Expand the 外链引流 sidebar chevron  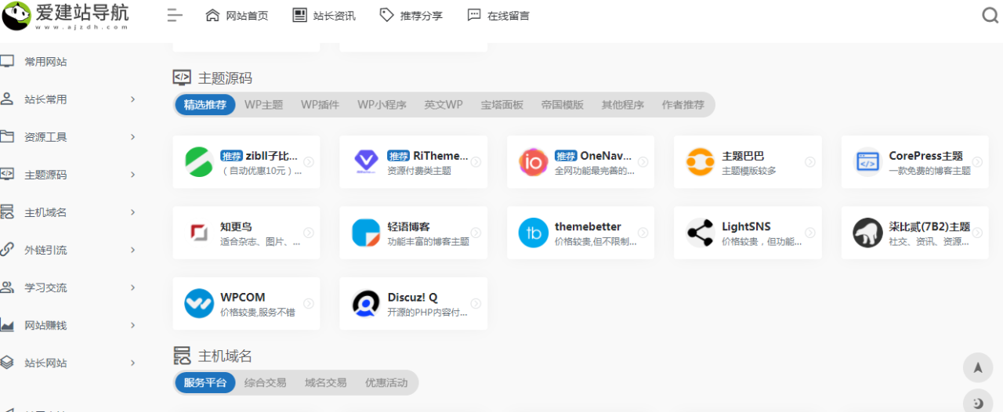(x=132, y=250)
